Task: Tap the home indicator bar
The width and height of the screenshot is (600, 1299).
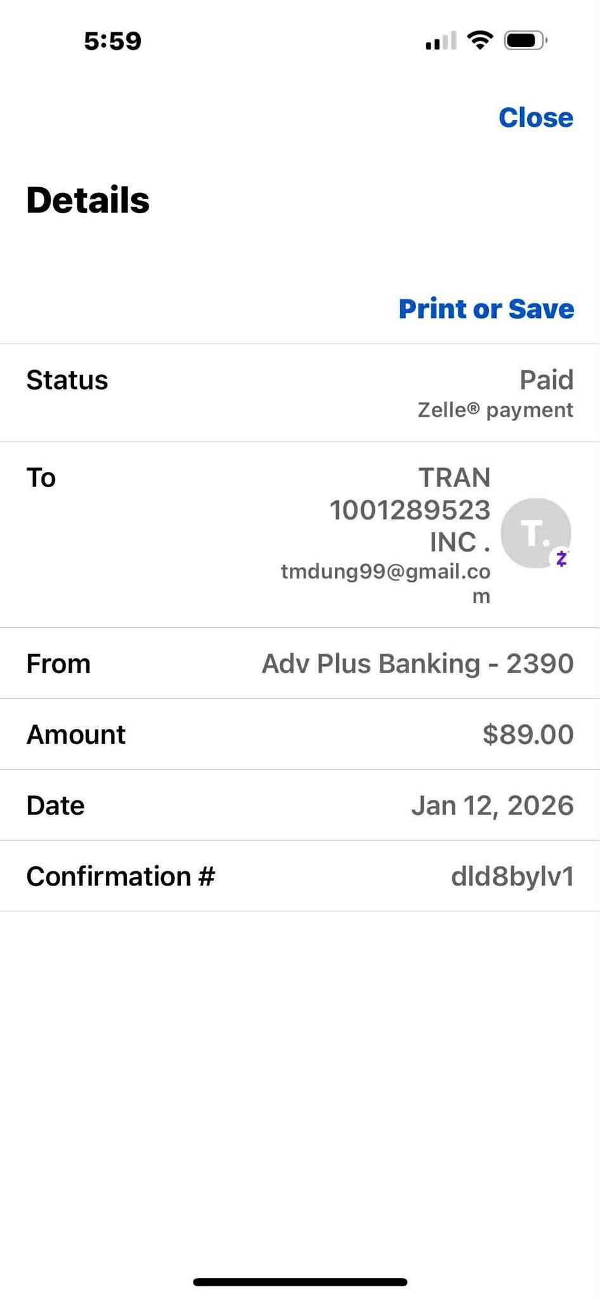Action: point(300,1282)
